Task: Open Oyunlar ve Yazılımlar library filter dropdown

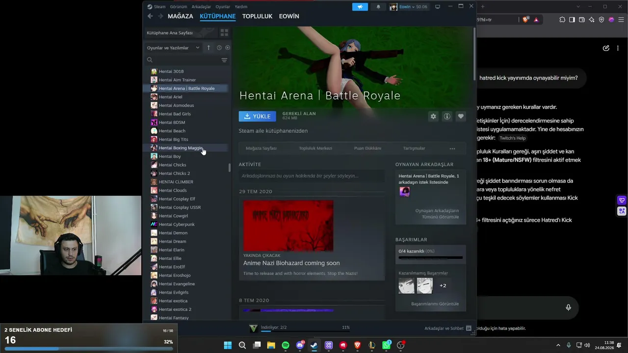Action: [x=174, y=48]
